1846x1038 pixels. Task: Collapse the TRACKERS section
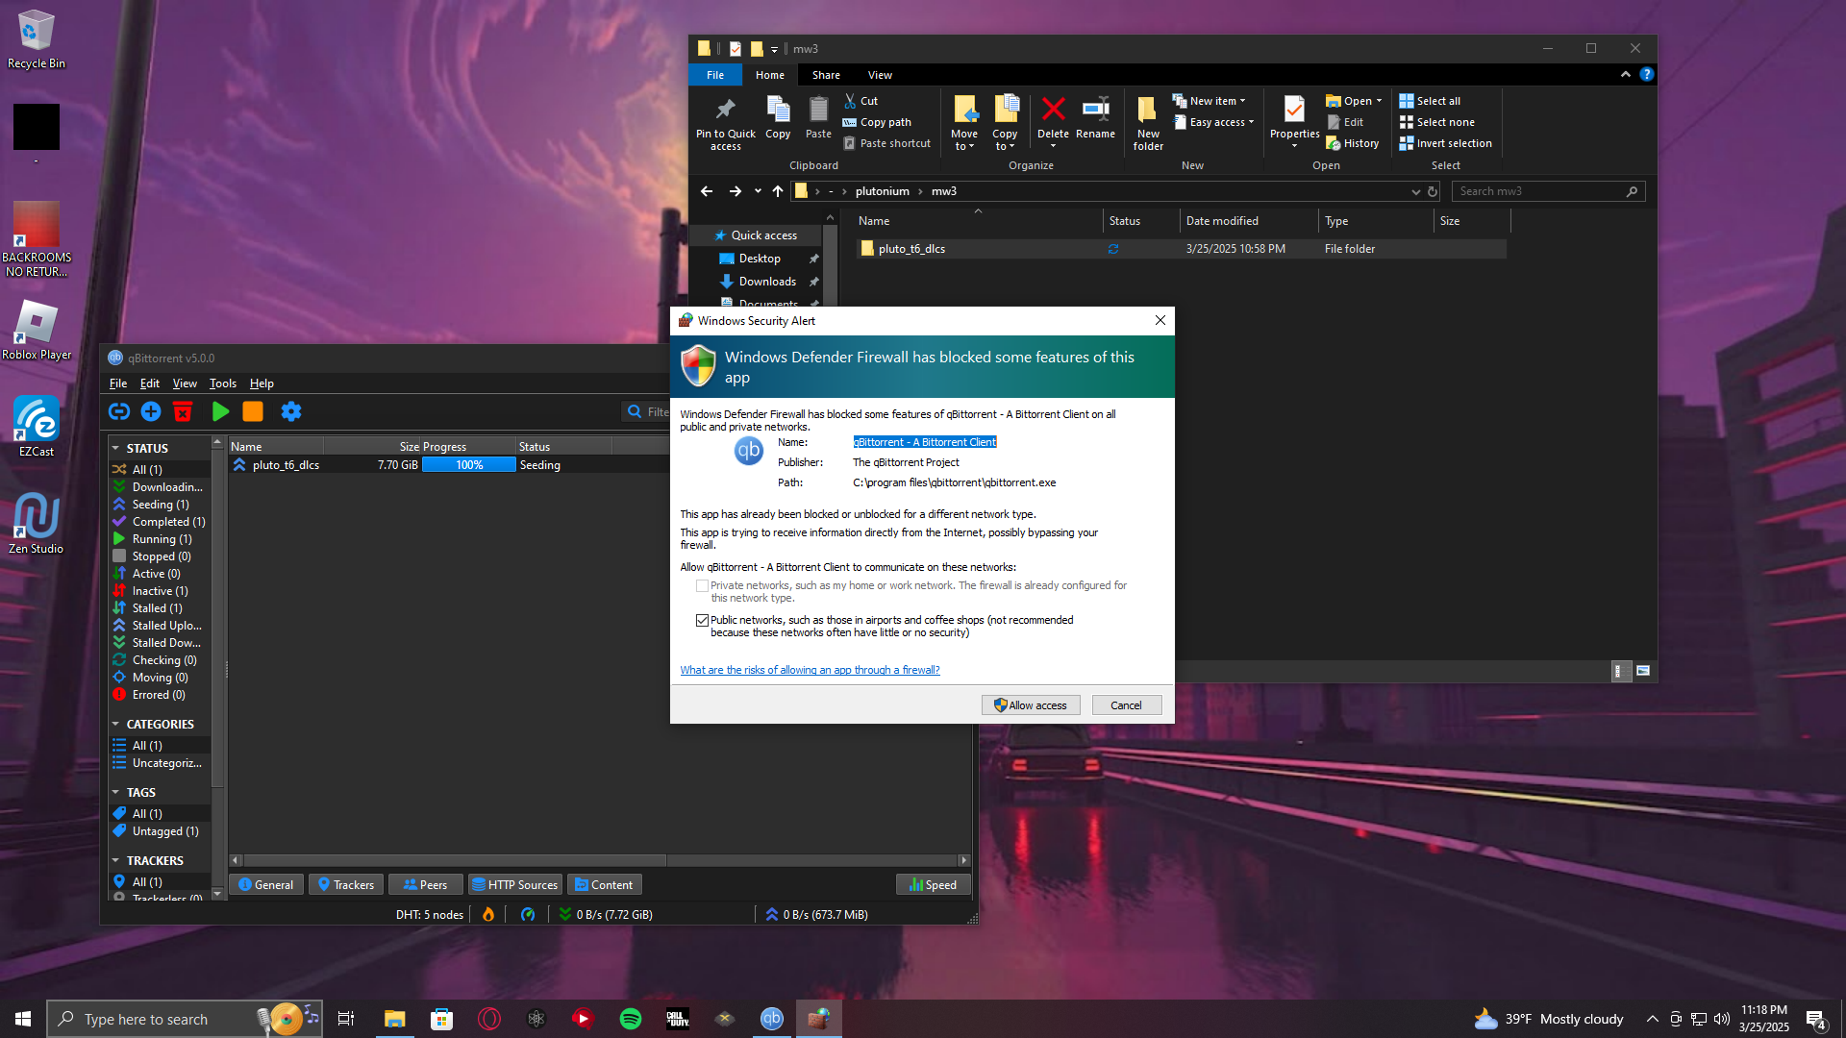[x=115, y=860]
